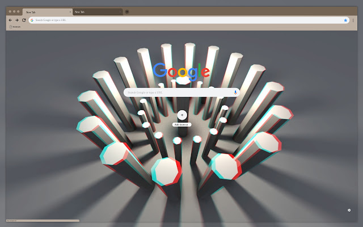Viewport: 363px width, 227px height.
Task: Start voice search with the microphone icon
Action: pyautogui.click(x=235, y=93)
